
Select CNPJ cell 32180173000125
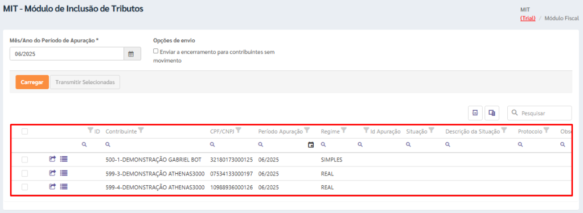[x=231, y=160]
